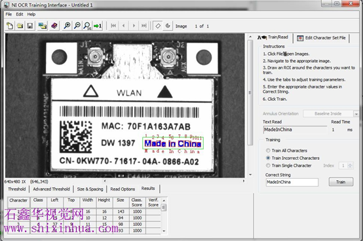Click the Text Read field
Viewport: 363px width, 241px height.
pos(295,130)
